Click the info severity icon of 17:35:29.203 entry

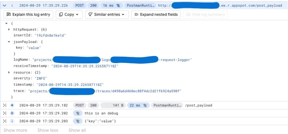12,121
